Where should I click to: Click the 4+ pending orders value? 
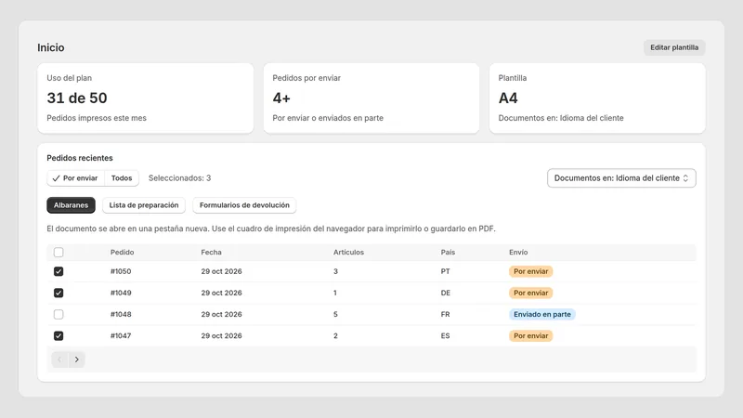[281, 98]
